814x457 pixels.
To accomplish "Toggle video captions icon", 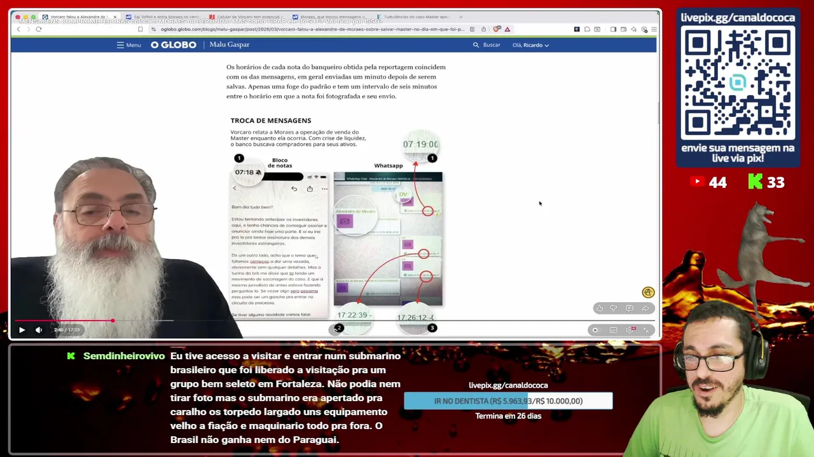I will [613, 330].
